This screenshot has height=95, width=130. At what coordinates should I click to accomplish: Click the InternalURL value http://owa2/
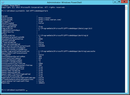(x=45, y=18)
